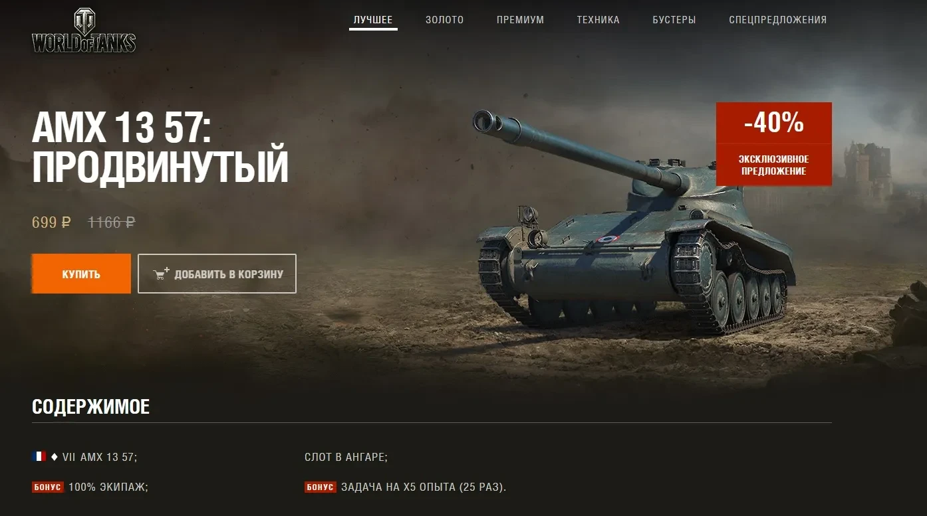Click the СЛОТ В АНГАРЕ content item
Image resolution: width=927 pixels, height=516 pixels.
pos(346,457)
